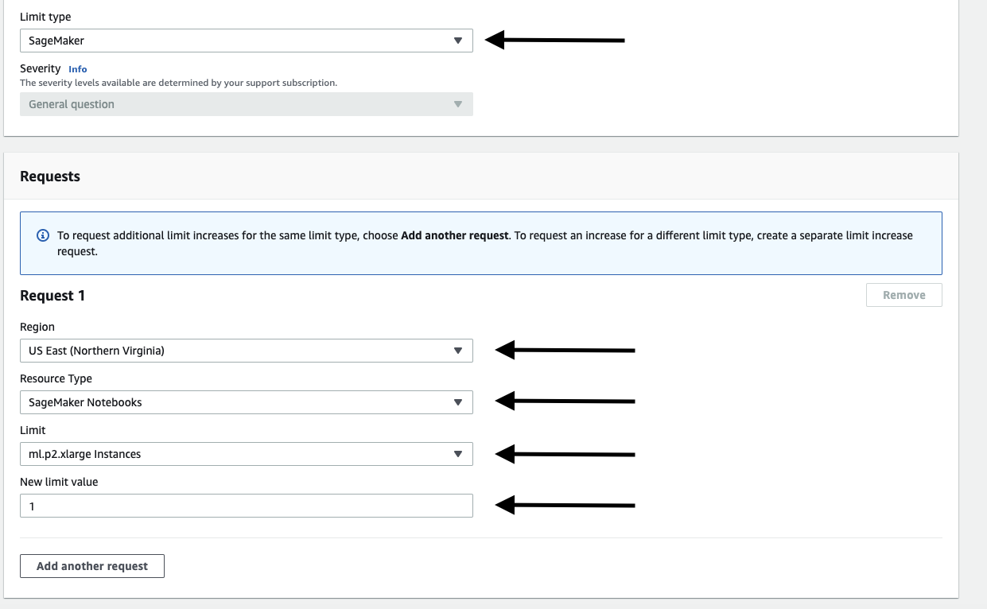The width and height of the screenshot is (987, 609).
Task: Expand the Limit dropdown showing ml.p2.xlarge Instances
Action: tap(239, 454)
